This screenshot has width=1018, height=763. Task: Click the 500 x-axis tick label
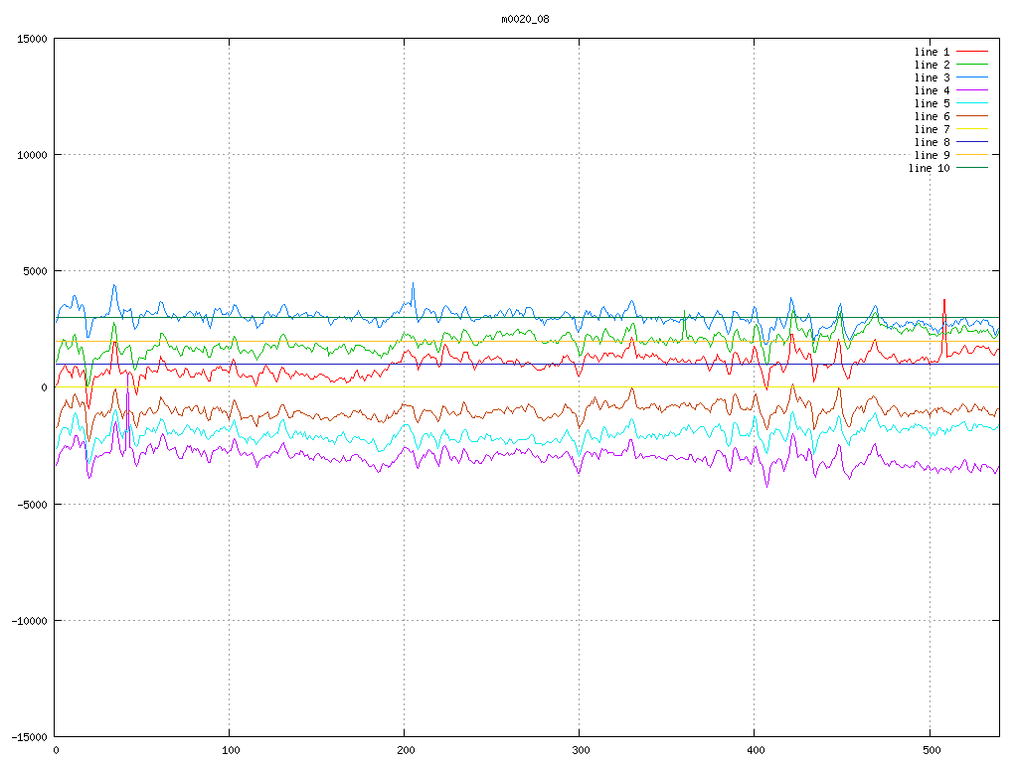(929, 750)
